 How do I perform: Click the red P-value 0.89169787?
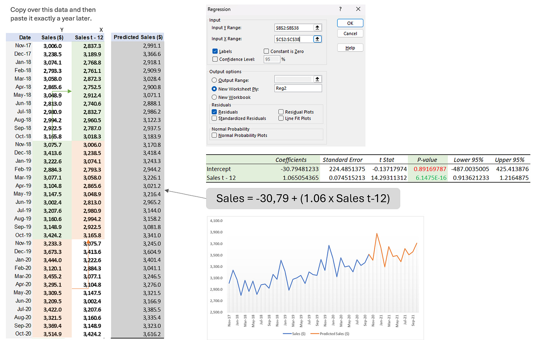[x=430, y=169]
